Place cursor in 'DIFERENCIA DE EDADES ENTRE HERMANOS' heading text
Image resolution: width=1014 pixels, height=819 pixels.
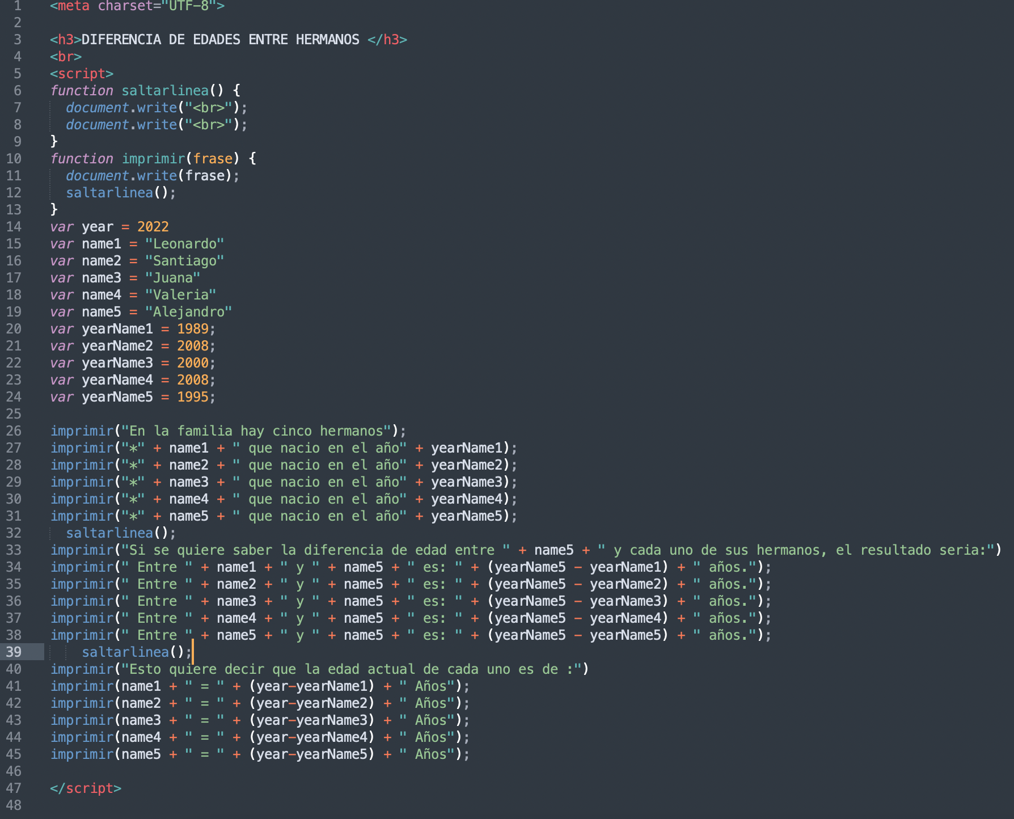click(x=221, y=40)
